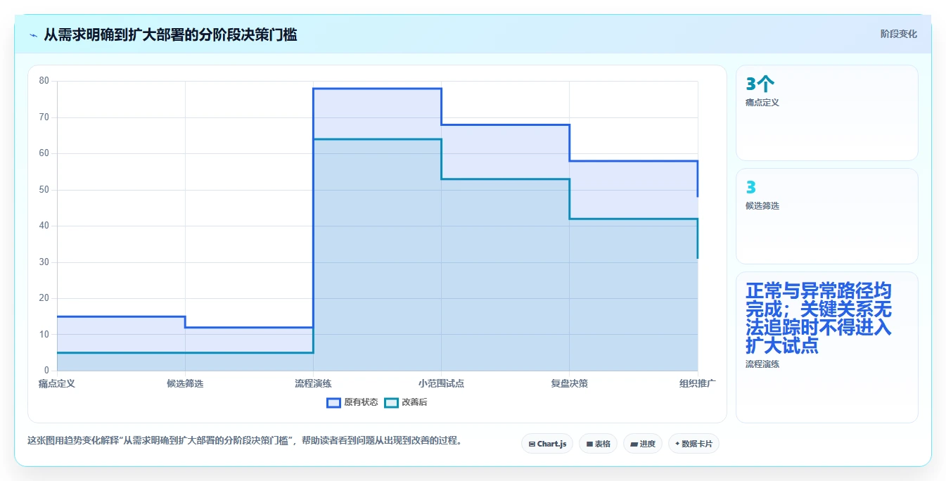Click the chart description text below the chart
Image resolution: width=946 pixels, height=481 pixels.
click(x=245, y=441)
